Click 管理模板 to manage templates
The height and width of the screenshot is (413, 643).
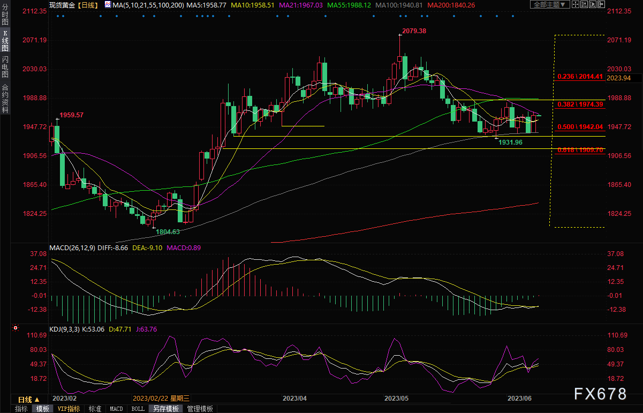pos(200,409)
